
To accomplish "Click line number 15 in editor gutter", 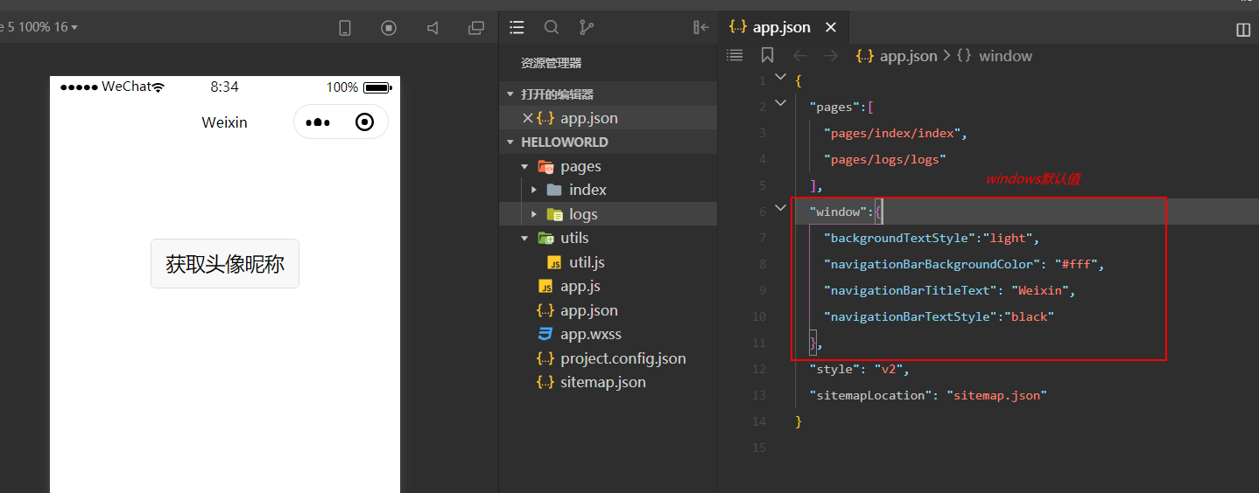I will (758, 448).
